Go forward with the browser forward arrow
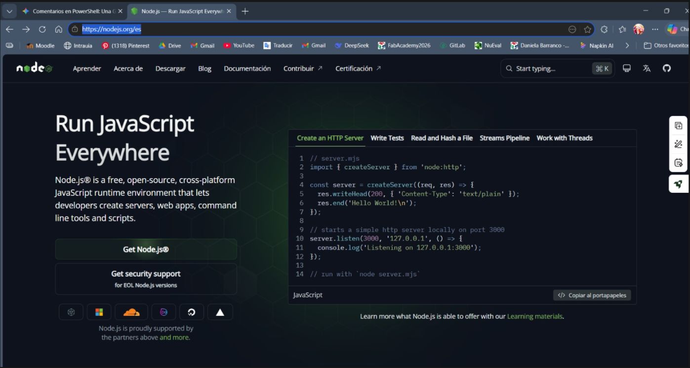This screenshot has height=368, width=690. coord(26,30)
